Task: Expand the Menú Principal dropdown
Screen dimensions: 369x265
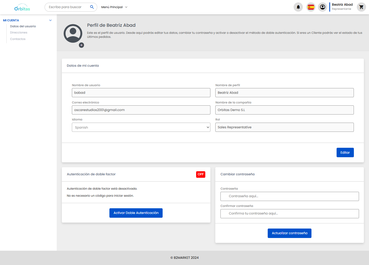Action: pyautogui.click(x=114, y=7)
